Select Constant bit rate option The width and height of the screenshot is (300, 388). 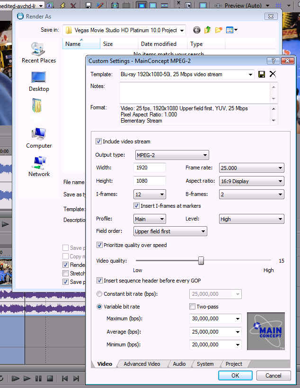click(99, 294)
